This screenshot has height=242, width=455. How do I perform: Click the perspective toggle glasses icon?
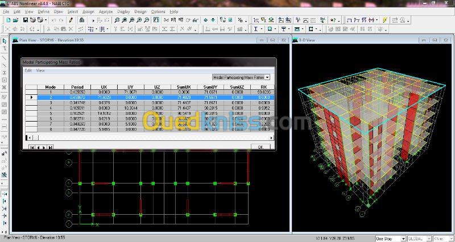point(196,20)
